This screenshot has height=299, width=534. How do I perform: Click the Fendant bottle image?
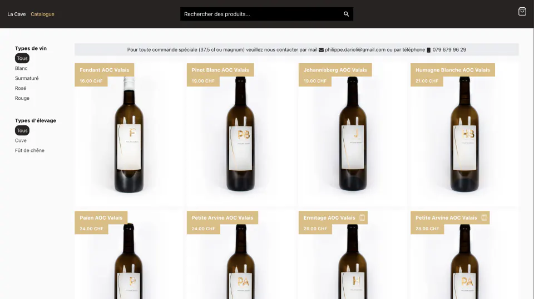128,135
